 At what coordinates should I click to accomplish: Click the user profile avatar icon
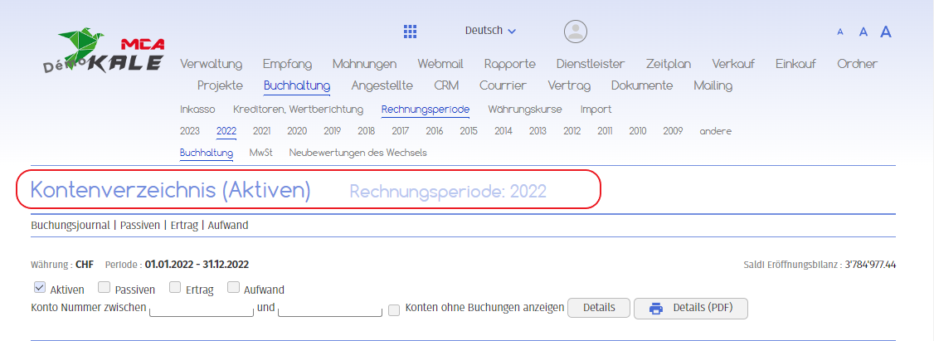(575, 32)
